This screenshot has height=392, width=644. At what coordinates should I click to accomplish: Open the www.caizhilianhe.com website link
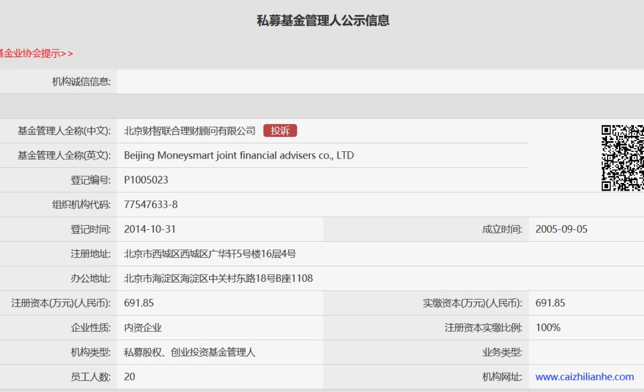click(x=584, y=377)
